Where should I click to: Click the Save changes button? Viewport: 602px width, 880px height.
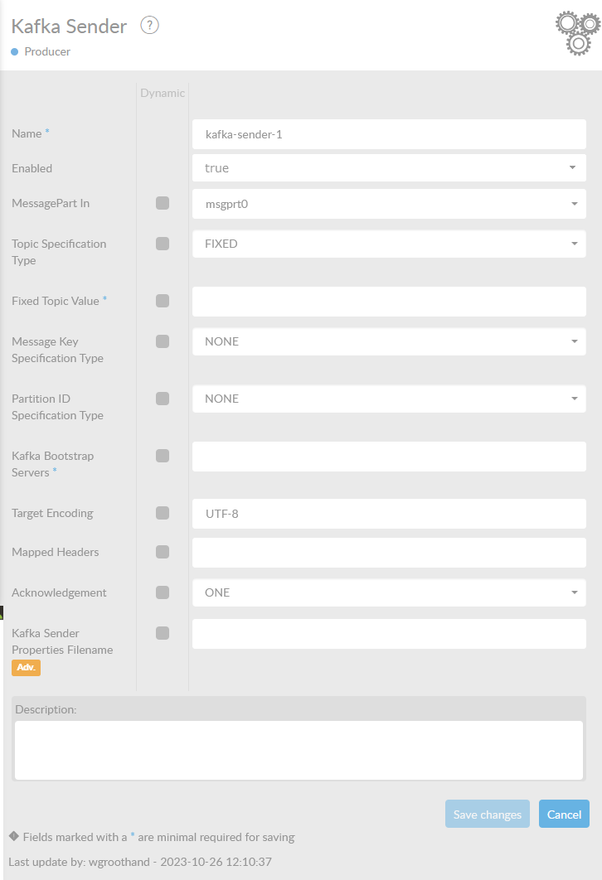tap(488, 815)
